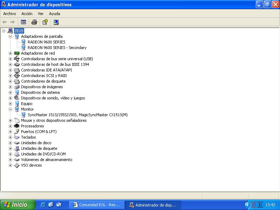The image size is (280, 210).
Task: Switch to the Comunidad EOL taskbar window
Action: click(97, 205)
